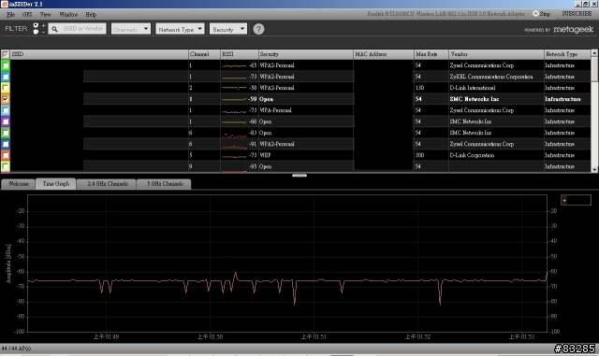
Task: Stop scanning with the Stop button
Action: [x=541, y=14]
